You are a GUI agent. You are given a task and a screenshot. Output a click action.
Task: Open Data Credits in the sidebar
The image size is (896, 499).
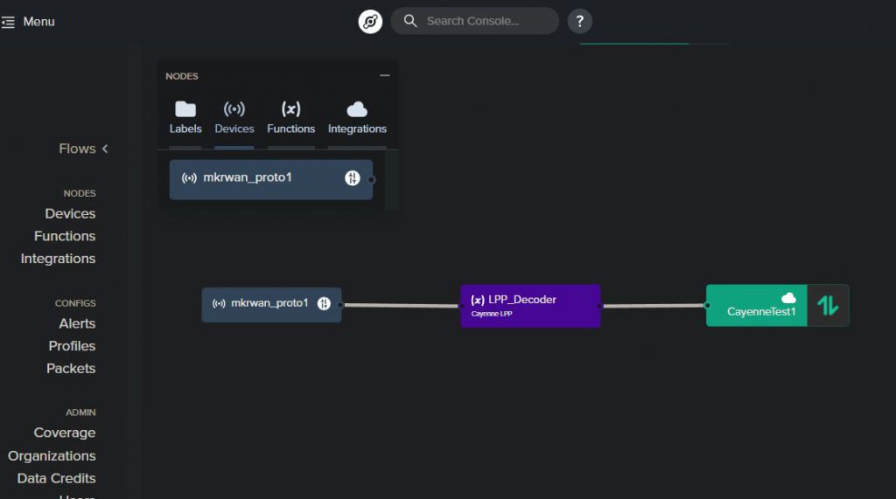click(x=56, y=478)
